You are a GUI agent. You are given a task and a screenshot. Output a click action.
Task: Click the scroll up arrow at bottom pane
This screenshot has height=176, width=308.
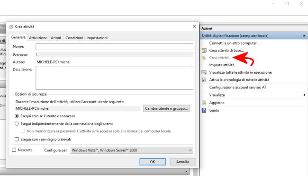(186, 172)
